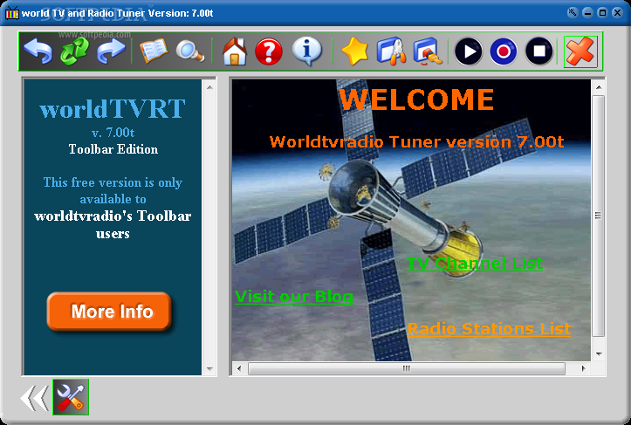Click the yellow star favorites icon

pyautogui.click(x=354, y=51)
